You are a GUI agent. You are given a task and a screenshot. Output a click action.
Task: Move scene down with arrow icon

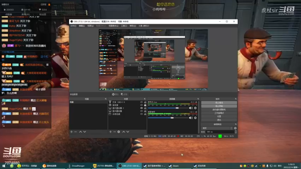click(85, 132)
